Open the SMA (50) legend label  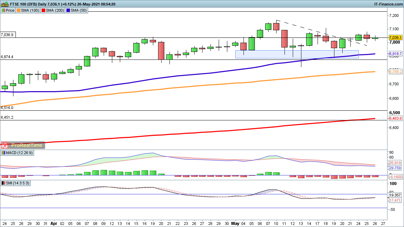79,10
